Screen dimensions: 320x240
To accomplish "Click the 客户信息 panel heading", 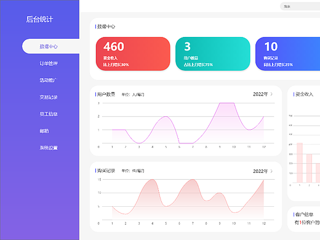I will point(304,215).
